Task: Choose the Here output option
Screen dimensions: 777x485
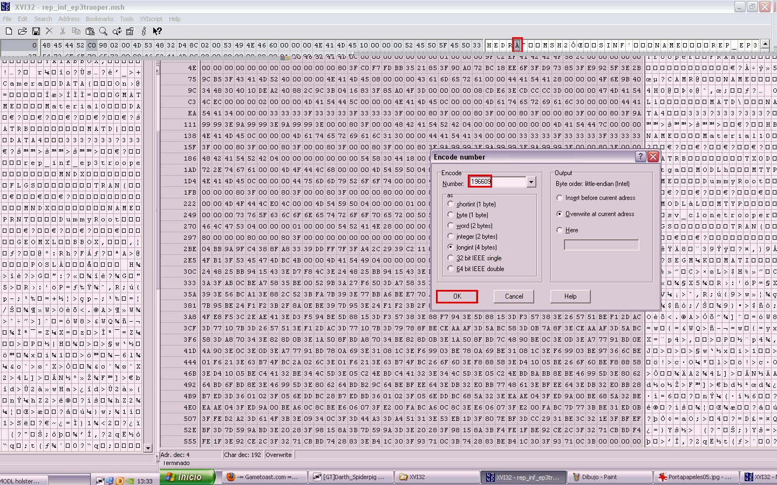Action: pyautogui.click(x=559, y=230)
